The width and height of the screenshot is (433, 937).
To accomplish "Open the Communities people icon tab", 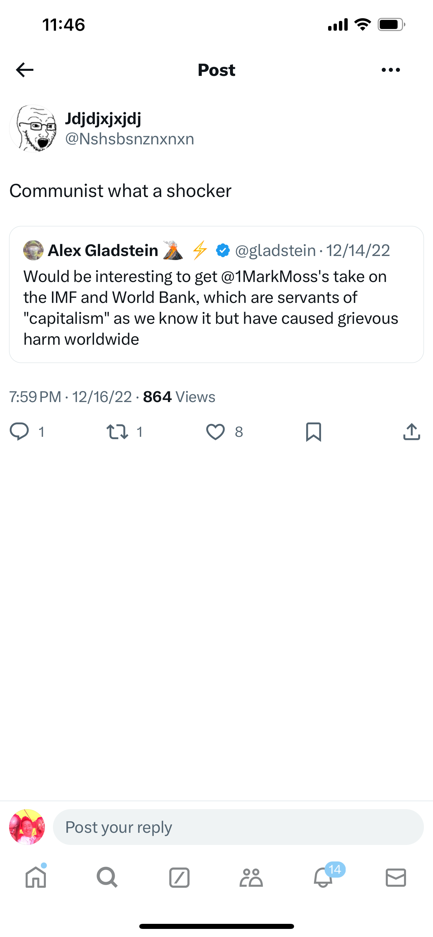I will pos(251,878).
